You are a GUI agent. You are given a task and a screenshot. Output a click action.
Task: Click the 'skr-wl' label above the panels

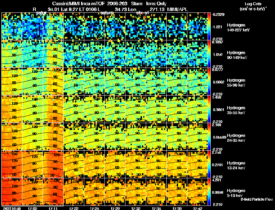(142, 13)
